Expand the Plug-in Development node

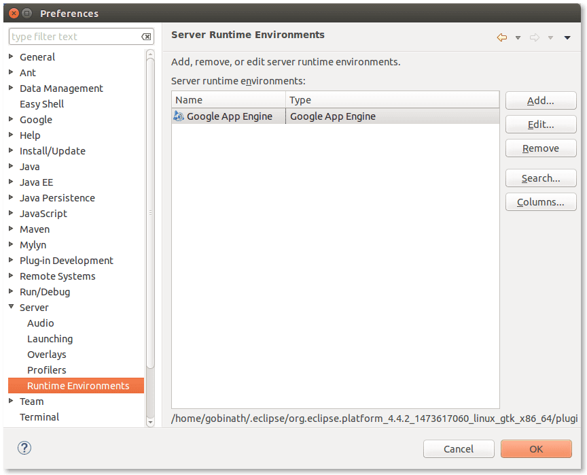point(12,260)
